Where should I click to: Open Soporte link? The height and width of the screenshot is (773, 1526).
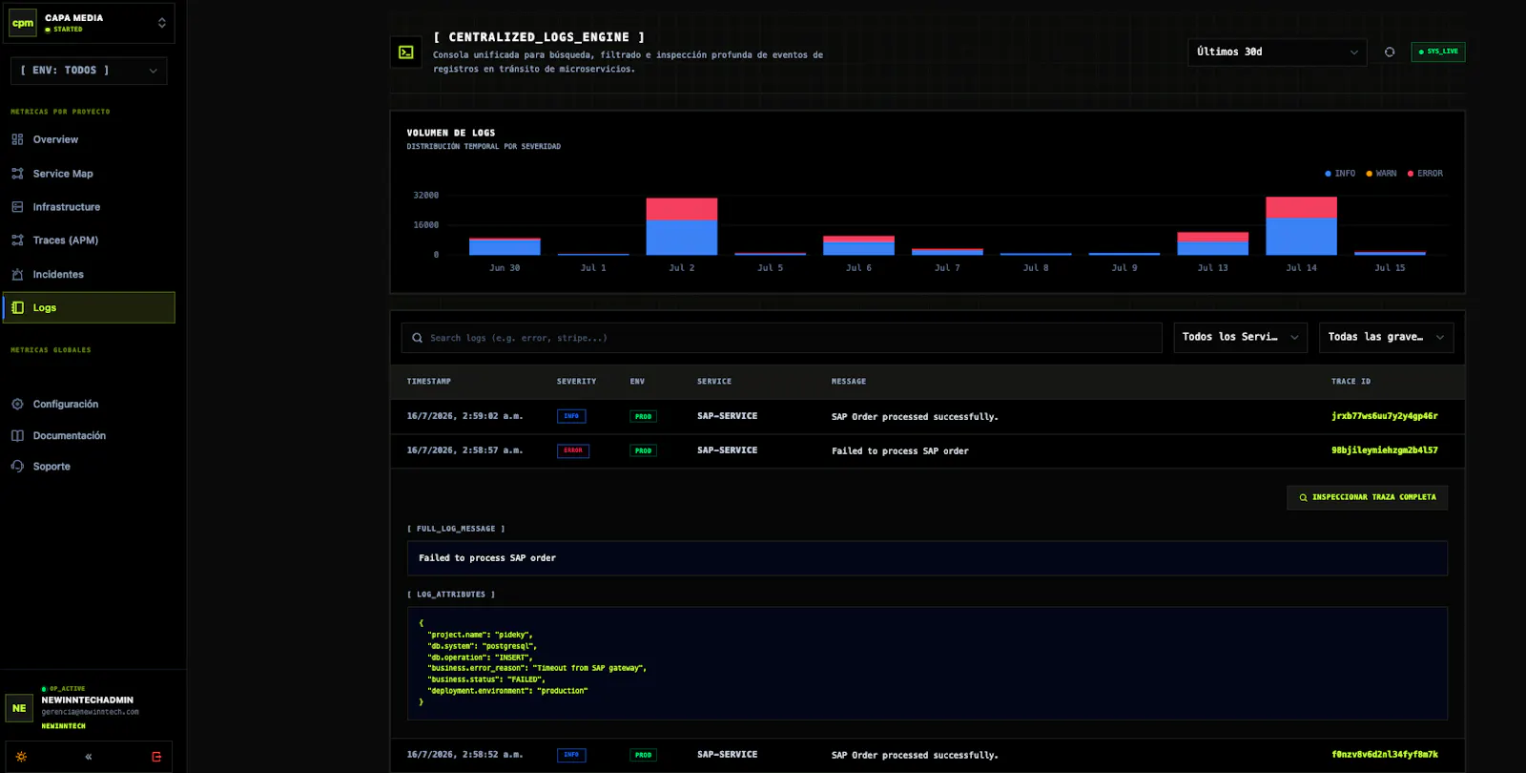click(52, 467)
